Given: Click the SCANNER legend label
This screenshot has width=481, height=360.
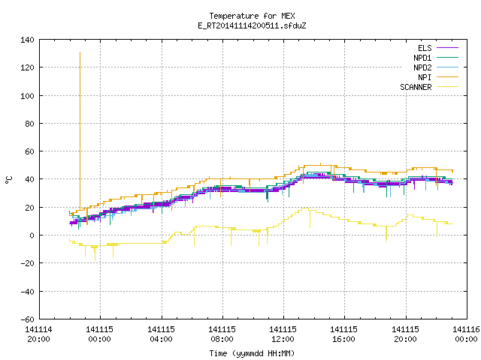Looking at the screenshot, I should coord(416,87).
